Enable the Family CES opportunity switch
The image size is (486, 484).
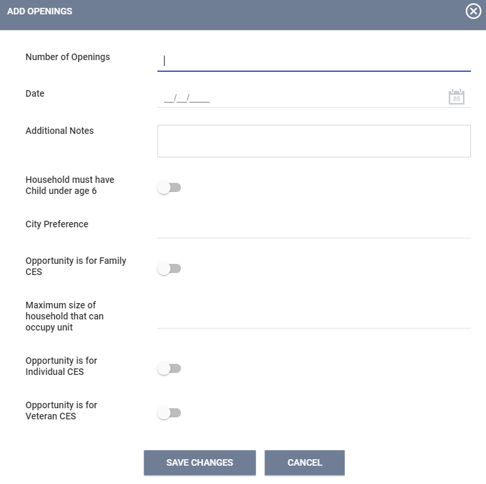click(169, 268)
